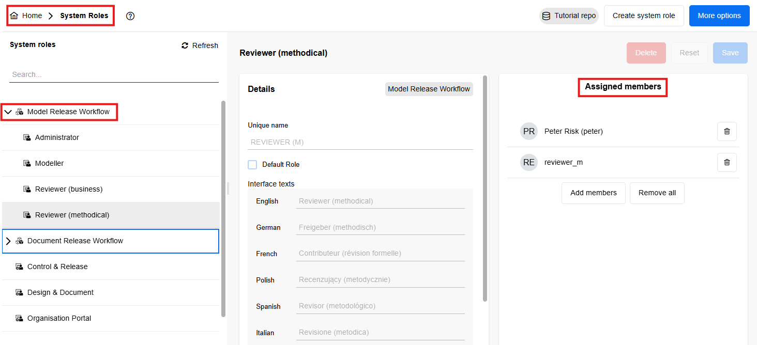Open the help icon next to the breadcrumb

[x=130, y=16]
